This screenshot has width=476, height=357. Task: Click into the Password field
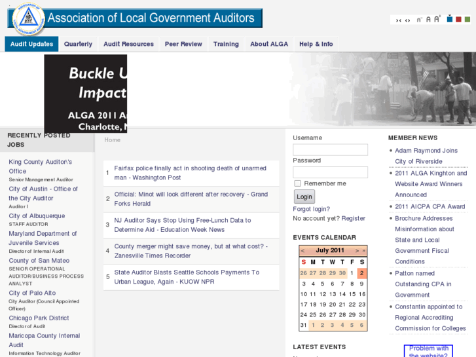330,172
